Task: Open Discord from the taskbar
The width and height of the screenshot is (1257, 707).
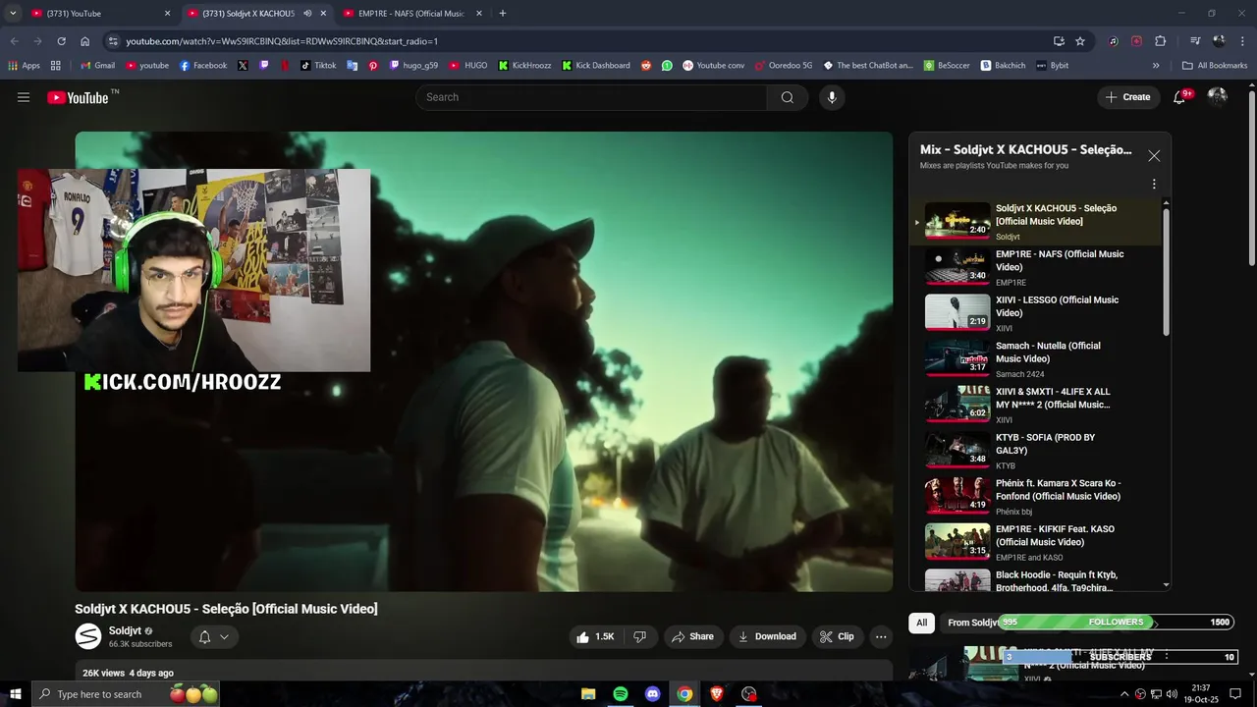Action: click(x=653, y=694)
